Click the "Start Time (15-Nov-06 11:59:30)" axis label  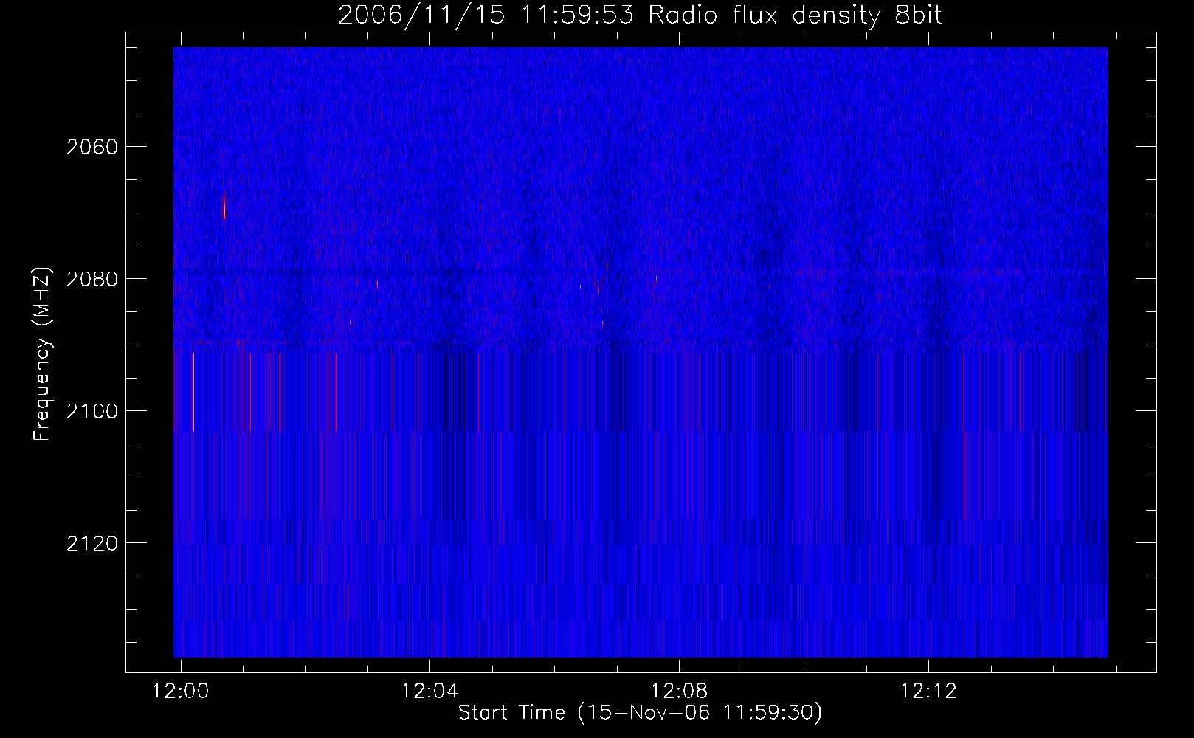point(640,713)
